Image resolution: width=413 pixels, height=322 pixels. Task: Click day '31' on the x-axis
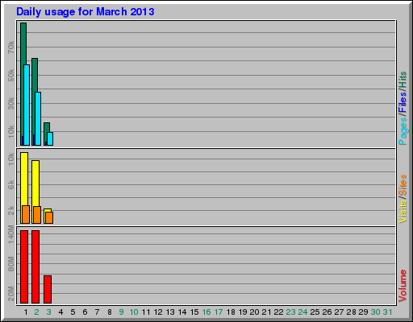coord(387,312)
